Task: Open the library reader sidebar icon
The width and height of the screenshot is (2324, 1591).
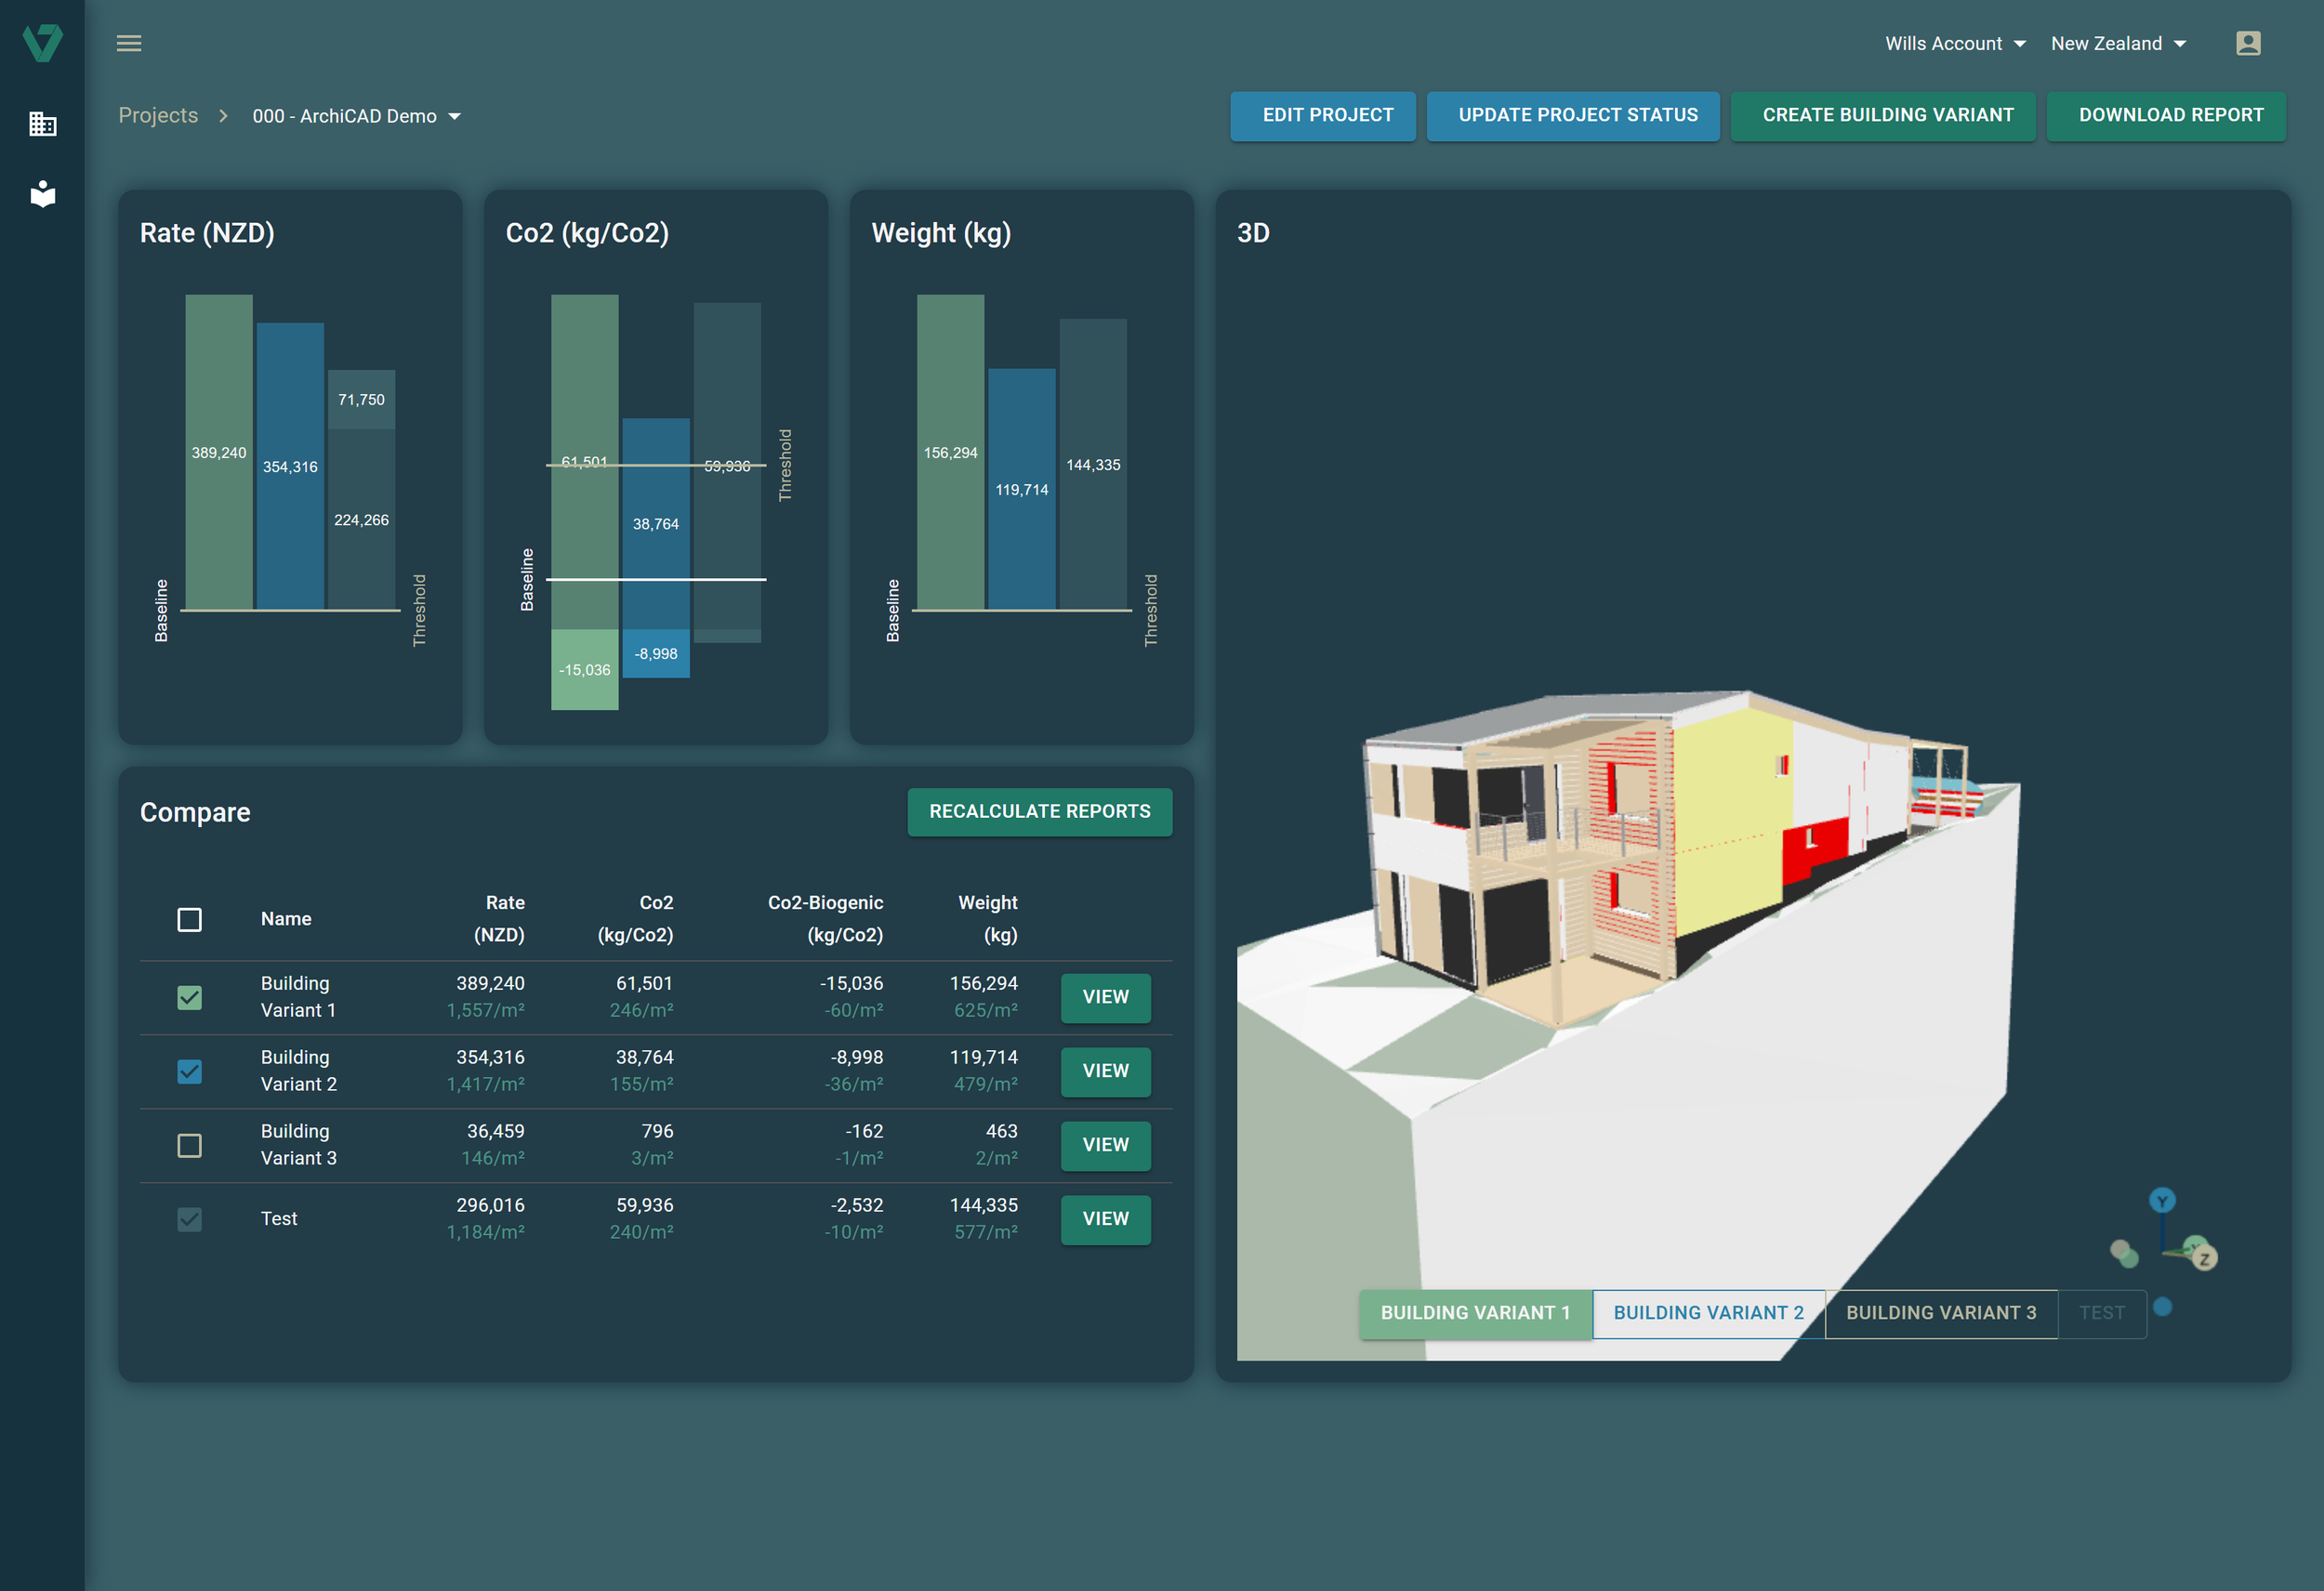Action: point(42,193)
